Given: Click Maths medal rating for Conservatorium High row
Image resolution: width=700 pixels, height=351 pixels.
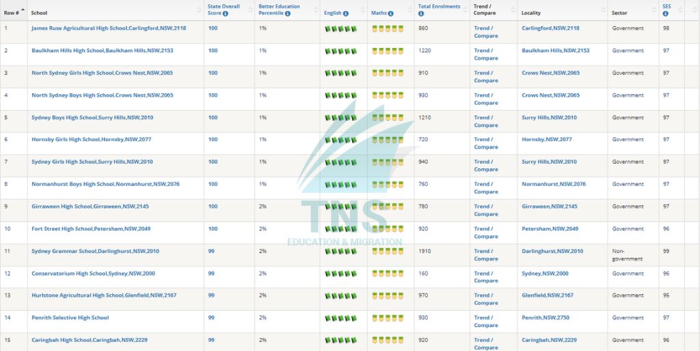Looking at the screenshot, I should (x=388, y=274).
